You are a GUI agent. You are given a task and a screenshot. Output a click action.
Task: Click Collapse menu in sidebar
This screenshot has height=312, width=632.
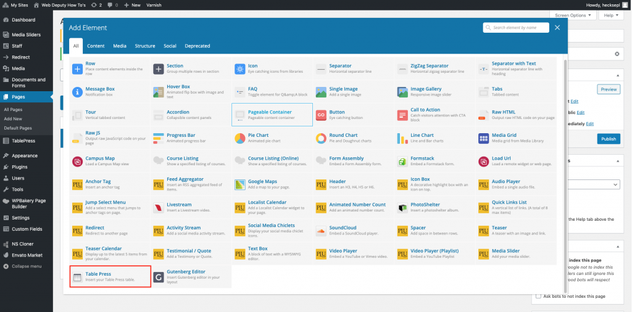26,266
